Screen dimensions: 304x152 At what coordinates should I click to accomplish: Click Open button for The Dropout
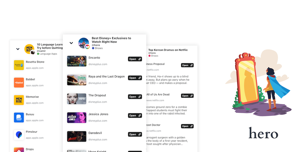135,97
